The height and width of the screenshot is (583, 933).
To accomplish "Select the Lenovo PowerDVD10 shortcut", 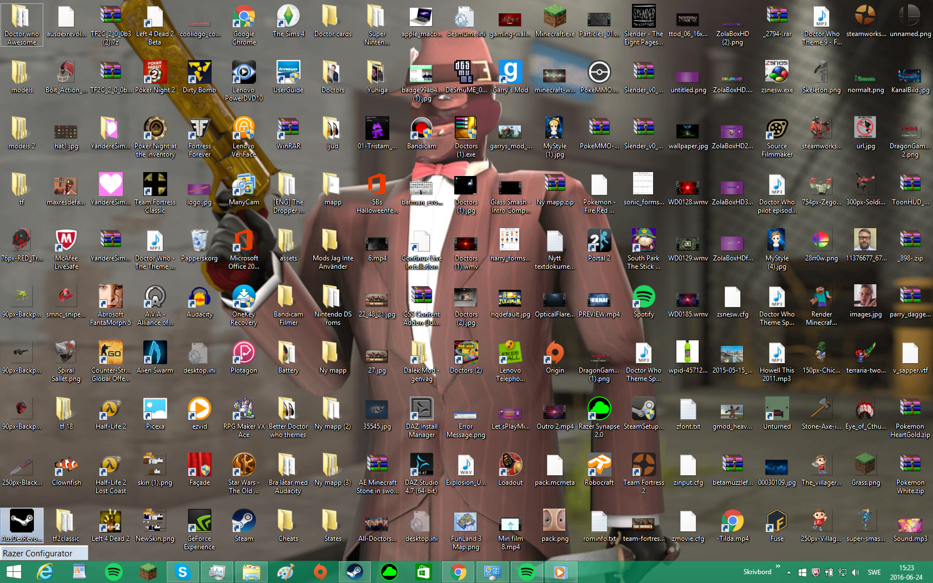I will 244,81.
